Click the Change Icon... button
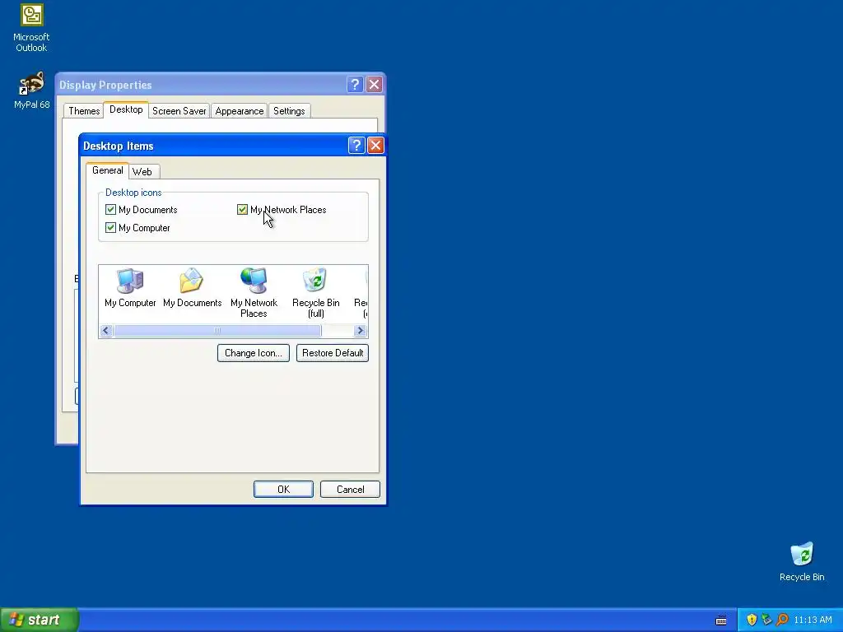The image size is (843, 632). pos(254,353)
